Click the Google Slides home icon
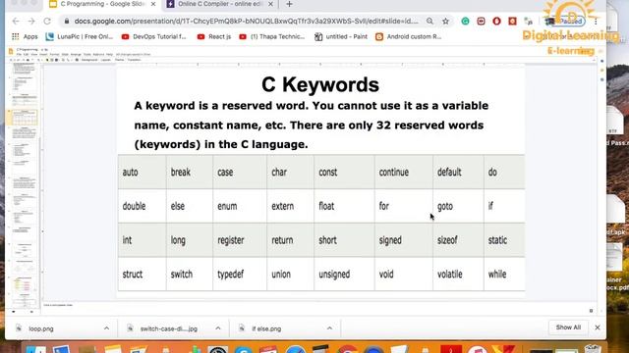This screenshot has width=629, height=353. (x=11, y=51)
